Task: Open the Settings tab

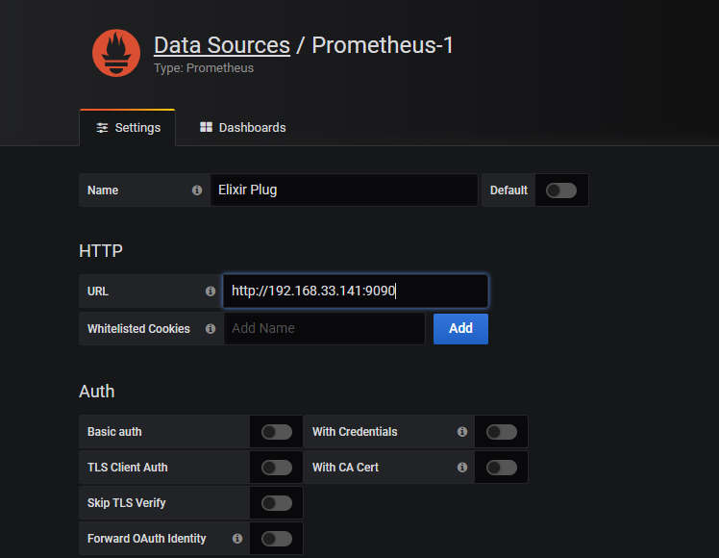Action: point(128,128)
